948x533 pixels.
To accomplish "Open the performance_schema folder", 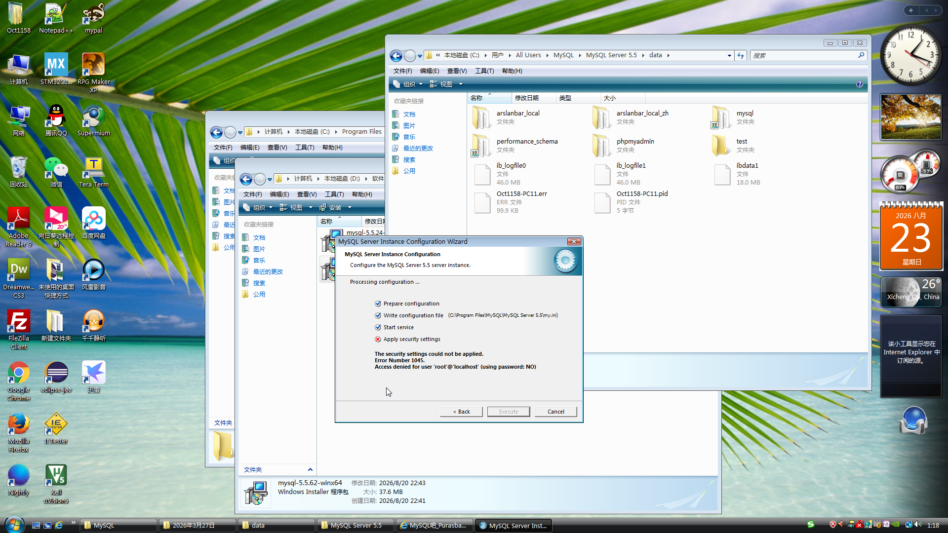I will pos(515,146).
